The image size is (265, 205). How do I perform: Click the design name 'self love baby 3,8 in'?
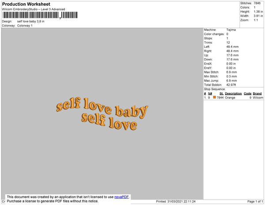click(x=31, y=22)
